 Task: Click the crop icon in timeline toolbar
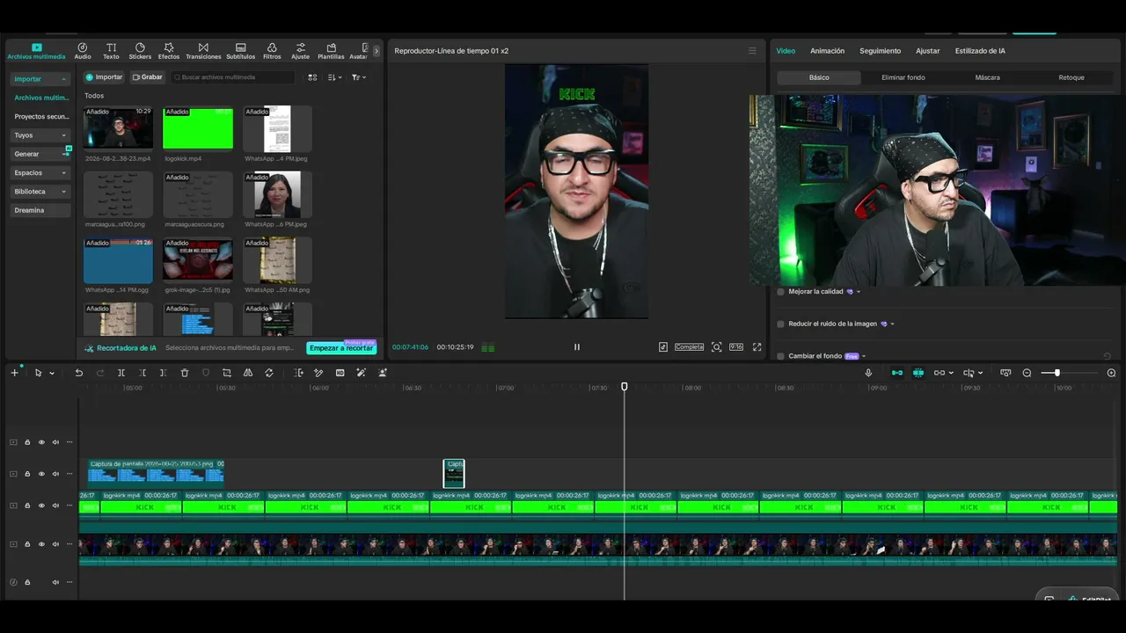point(227,373)
